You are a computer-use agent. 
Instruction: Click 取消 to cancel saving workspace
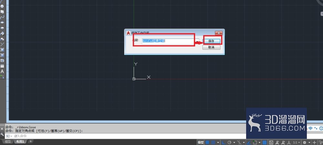(211, 48)
